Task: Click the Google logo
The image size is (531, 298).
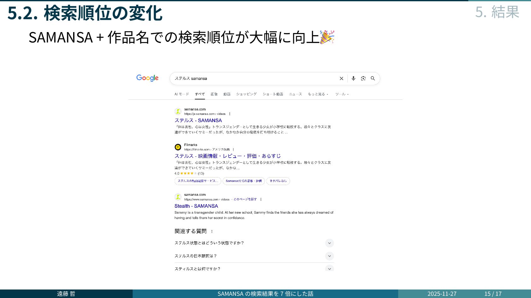Action: click(x=147, y=78)
